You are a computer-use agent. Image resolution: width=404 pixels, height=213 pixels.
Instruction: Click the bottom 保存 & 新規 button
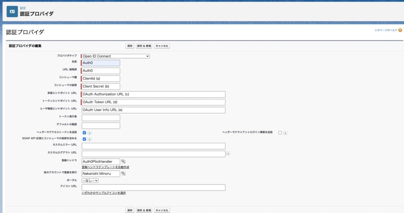coord(144,210)
